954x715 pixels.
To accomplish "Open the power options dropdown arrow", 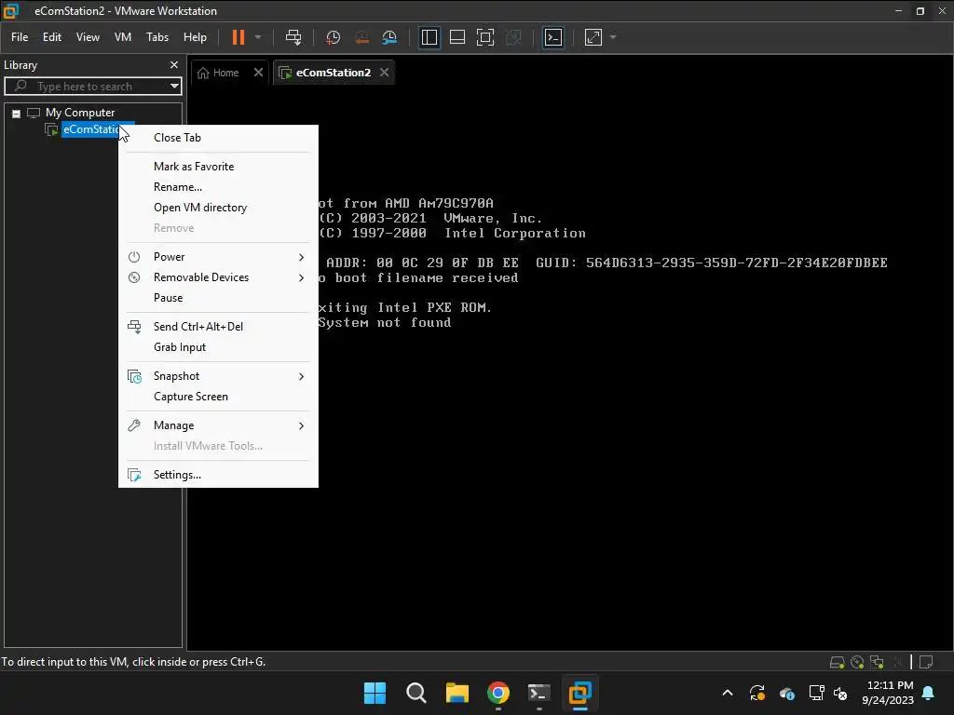I will pos(258,37).
